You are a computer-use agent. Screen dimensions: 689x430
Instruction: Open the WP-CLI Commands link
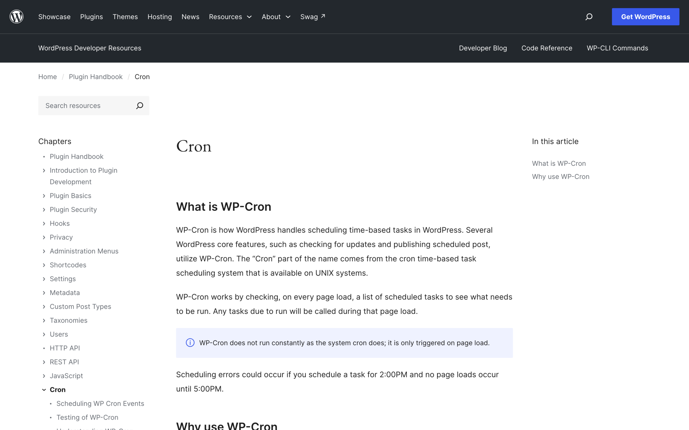617,48
